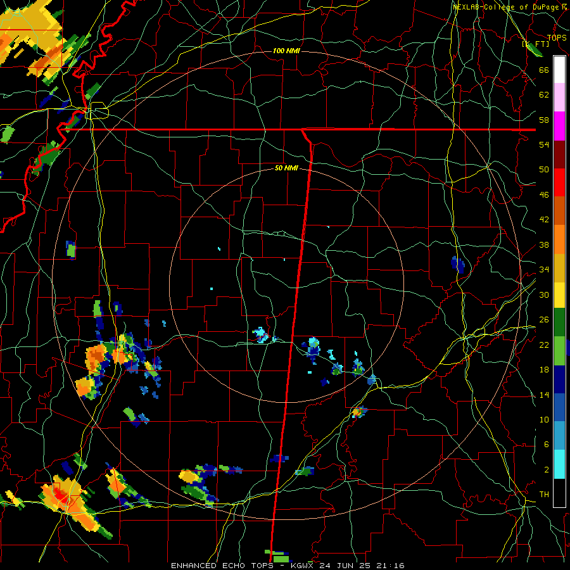Click the black TH legend swatch

pos(559,493)
